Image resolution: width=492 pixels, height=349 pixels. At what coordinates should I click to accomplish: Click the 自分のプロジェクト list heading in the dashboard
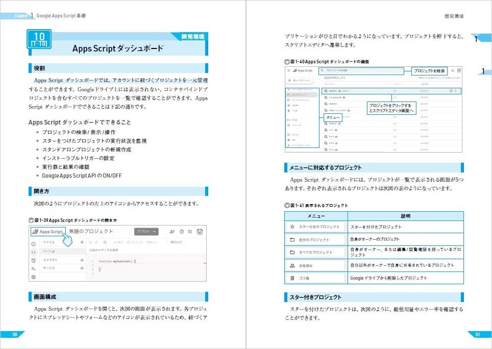click(x=335, y=78)
